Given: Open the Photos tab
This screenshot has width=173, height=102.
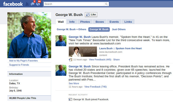Looking at the screenshot, I should point(85,22).
